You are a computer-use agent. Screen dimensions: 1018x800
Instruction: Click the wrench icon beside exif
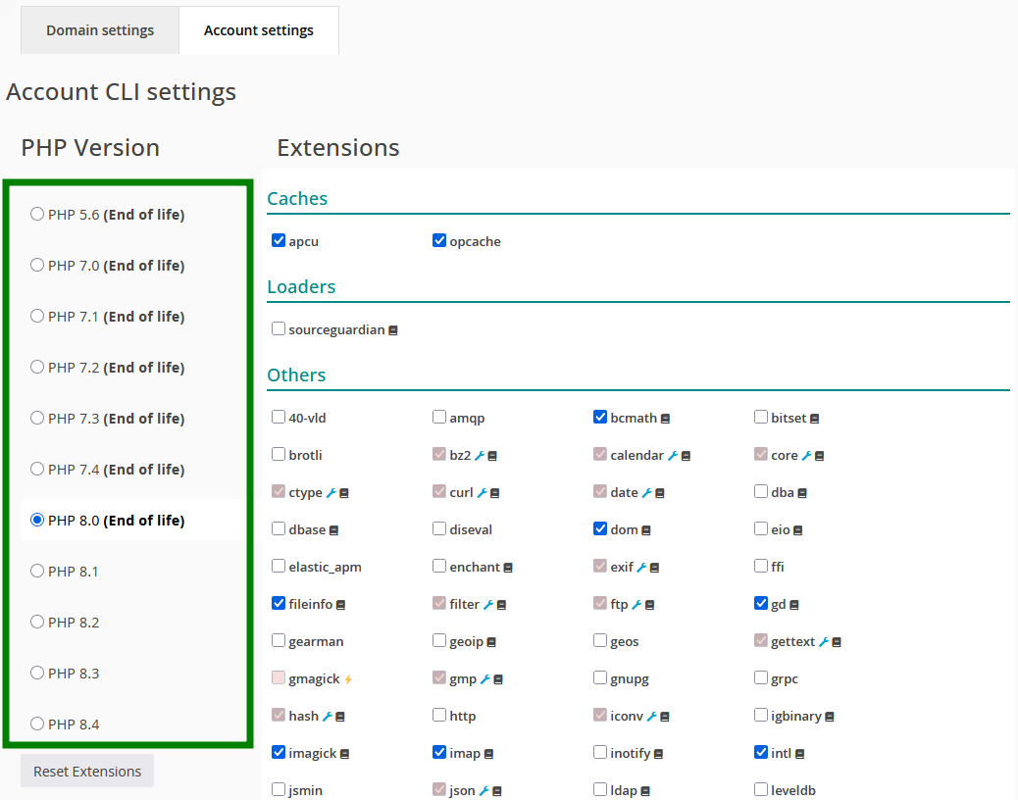pyautogui.click(x=641, y=568)
